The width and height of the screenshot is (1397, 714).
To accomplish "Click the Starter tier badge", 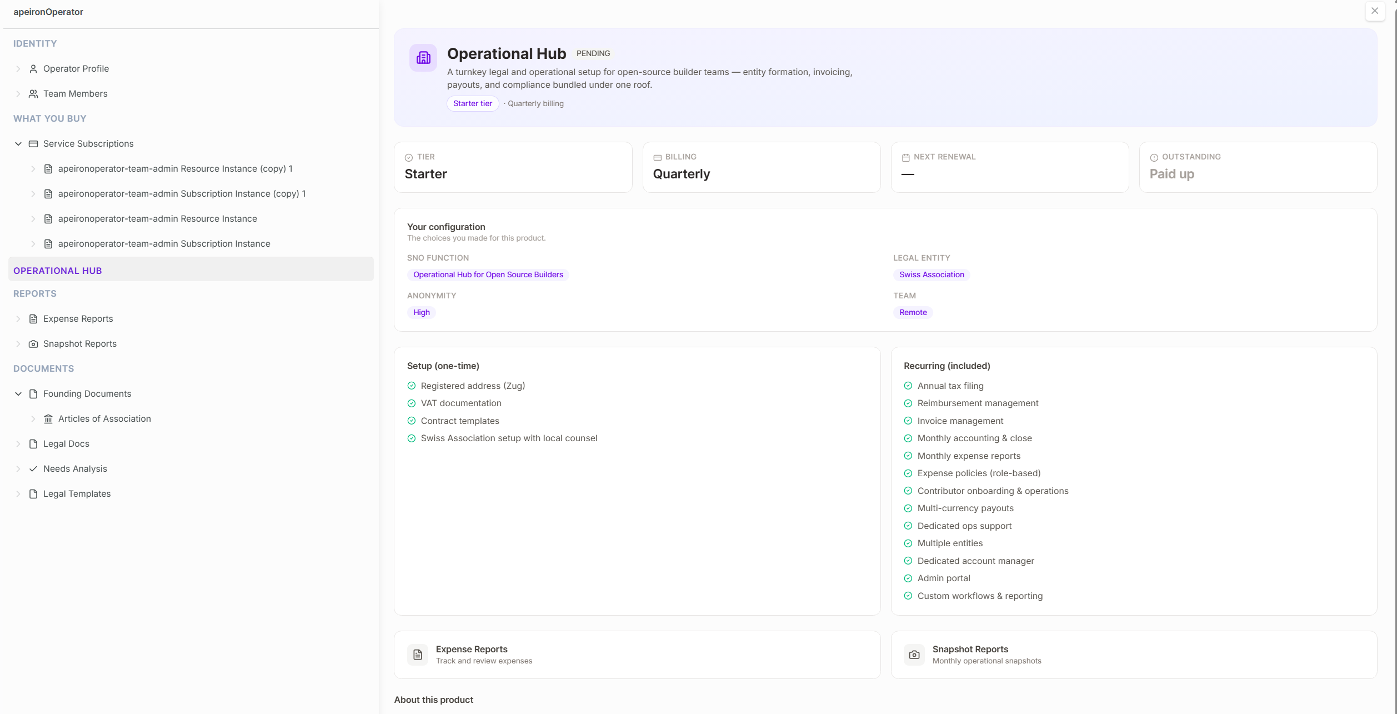I will (473, 104).
